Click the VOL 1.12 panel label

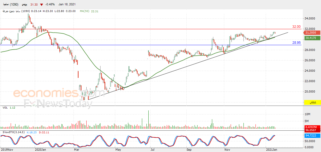(x=8, y=107)
